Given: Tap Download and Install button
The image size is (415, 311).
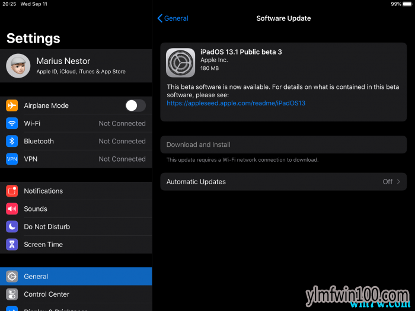Looking at the screenshot, I should (283, 145).
